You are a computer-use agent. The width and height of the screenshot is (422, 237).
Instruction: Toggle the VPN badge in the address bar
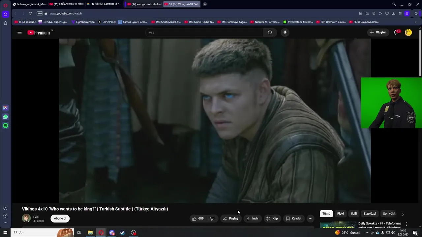pos(40,13)
